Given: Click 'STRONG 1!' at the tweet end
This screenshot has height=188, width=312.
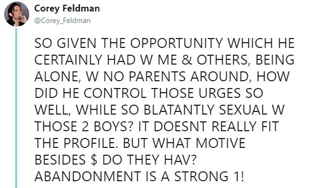Looking at the screenshot, I should pos(209,177).
